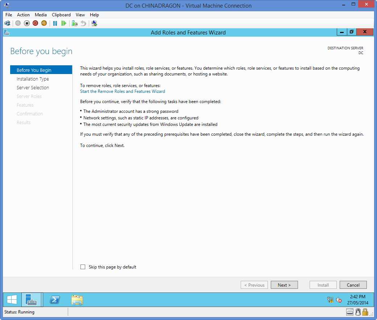Image resolution: width=377 pixels, height=320 pixels.
Task: Click the network tray icon
Action: click(x=330, y=300)
